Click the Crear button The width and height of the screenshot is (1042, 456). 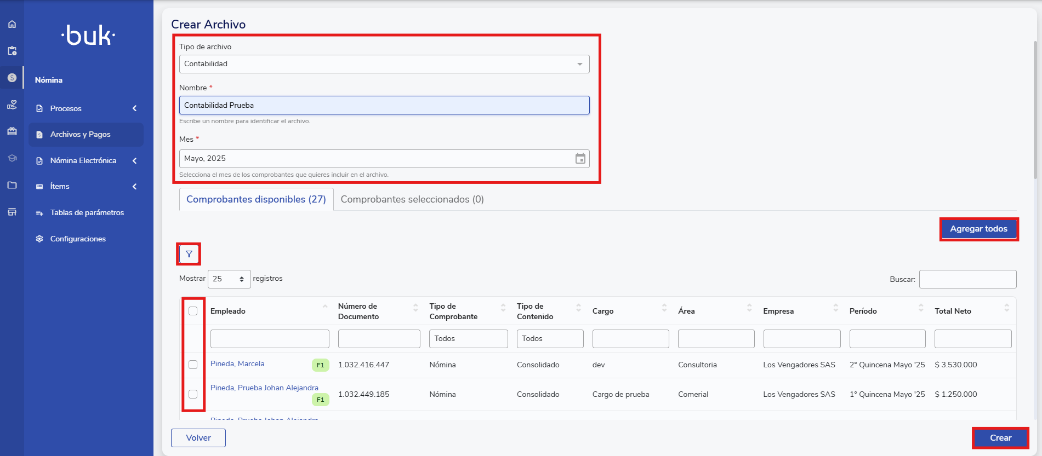click(x=1000, y=438)
